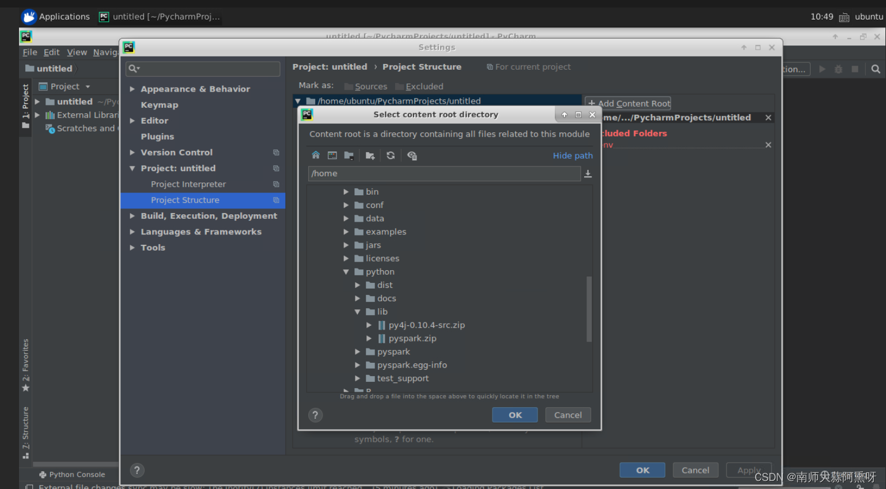The image size is (886, 489).
Task: Open the File menu
Action: 30,52
